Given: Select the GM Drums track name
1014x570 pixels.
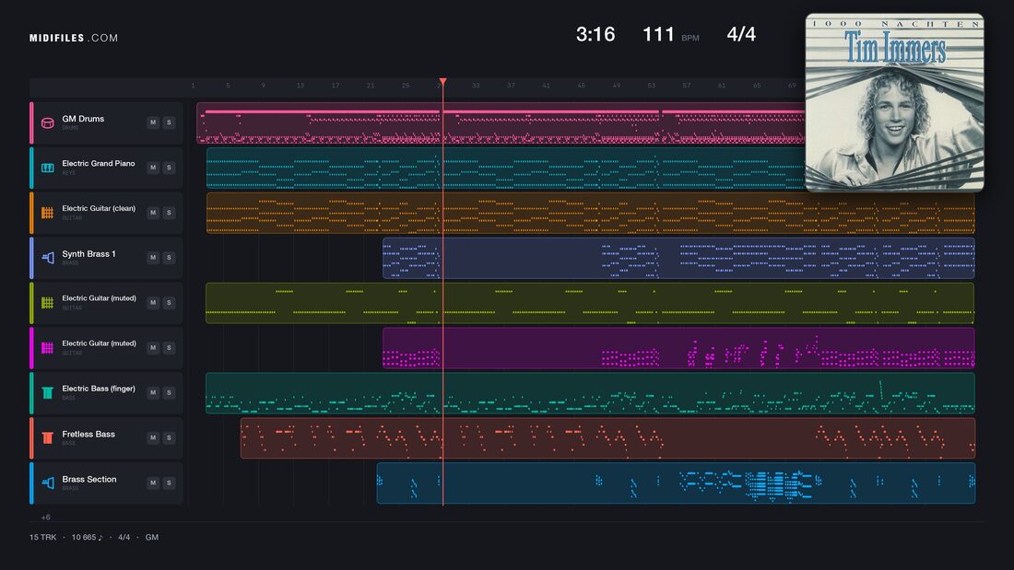Looking at the screenshot, I should pyautogui.click(x=83, y=119).
